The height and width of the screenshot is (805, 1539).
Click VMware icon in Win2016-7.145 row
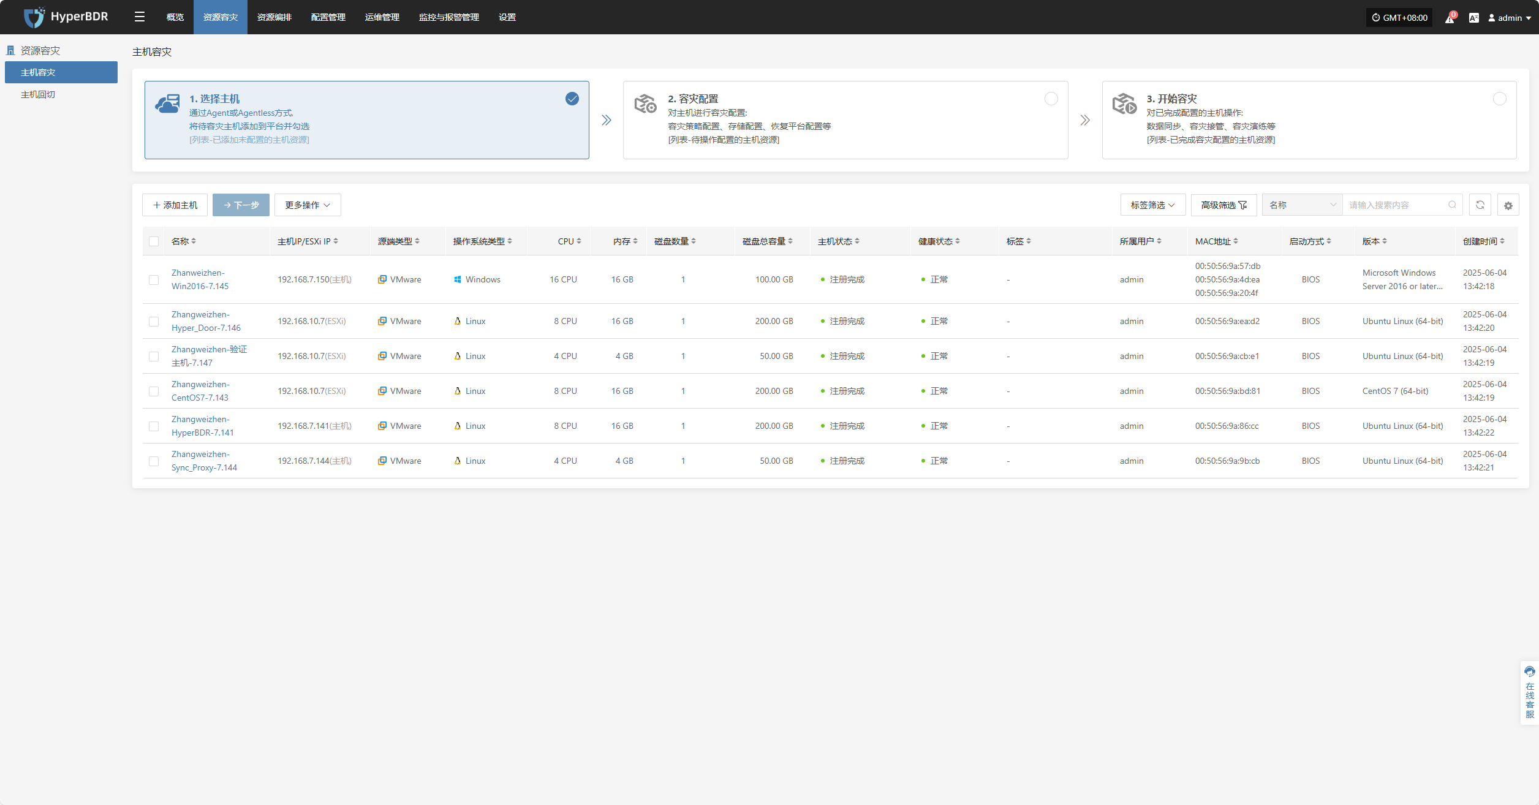point(382,279)
